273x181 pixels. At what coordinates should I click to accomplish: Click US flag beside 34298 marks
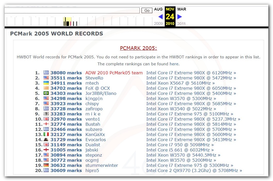tap(46, 98)
